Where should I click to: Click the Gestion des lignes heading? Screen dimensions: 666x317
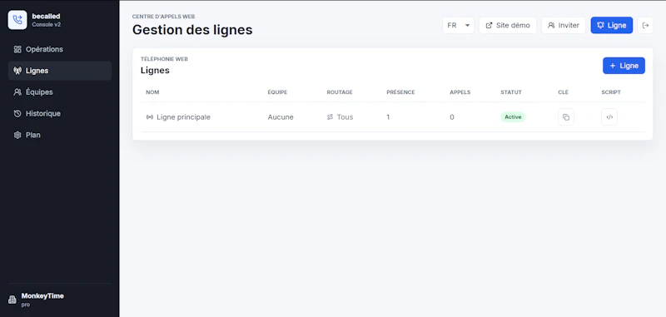pyautogui.click(x=192, y=30)
